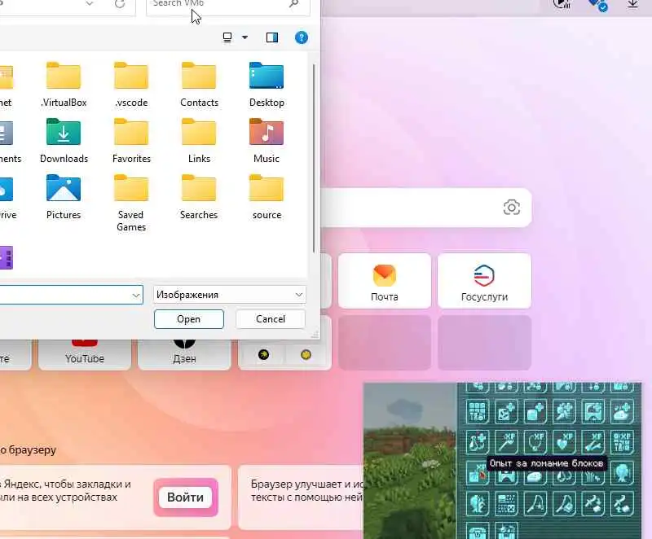Click the blue shield checkmark icon
Viewport: 652px width, 539px height.
[x=598, y=5]
